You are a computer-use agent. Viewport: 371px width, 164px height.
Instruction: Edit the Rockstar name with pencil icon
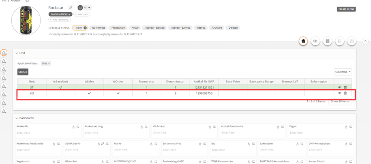70,8
